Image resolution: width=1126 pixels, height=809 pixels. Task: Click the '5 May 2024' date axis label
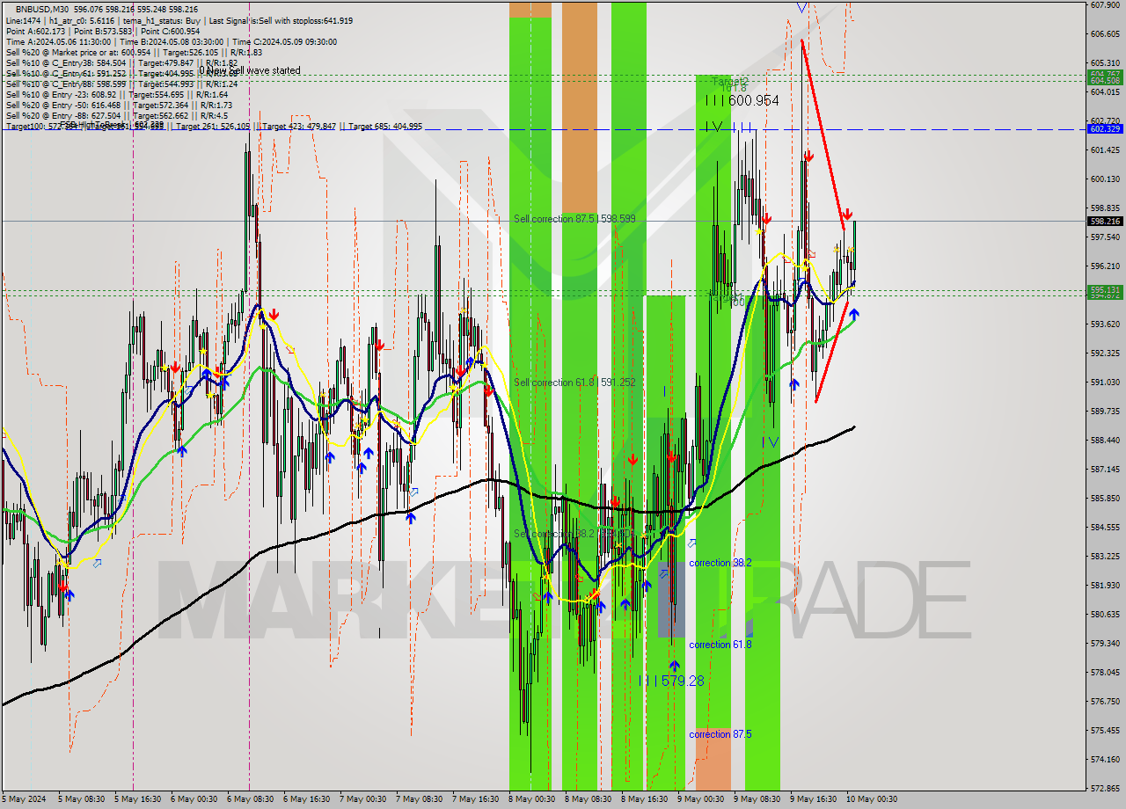click(22, 799)
